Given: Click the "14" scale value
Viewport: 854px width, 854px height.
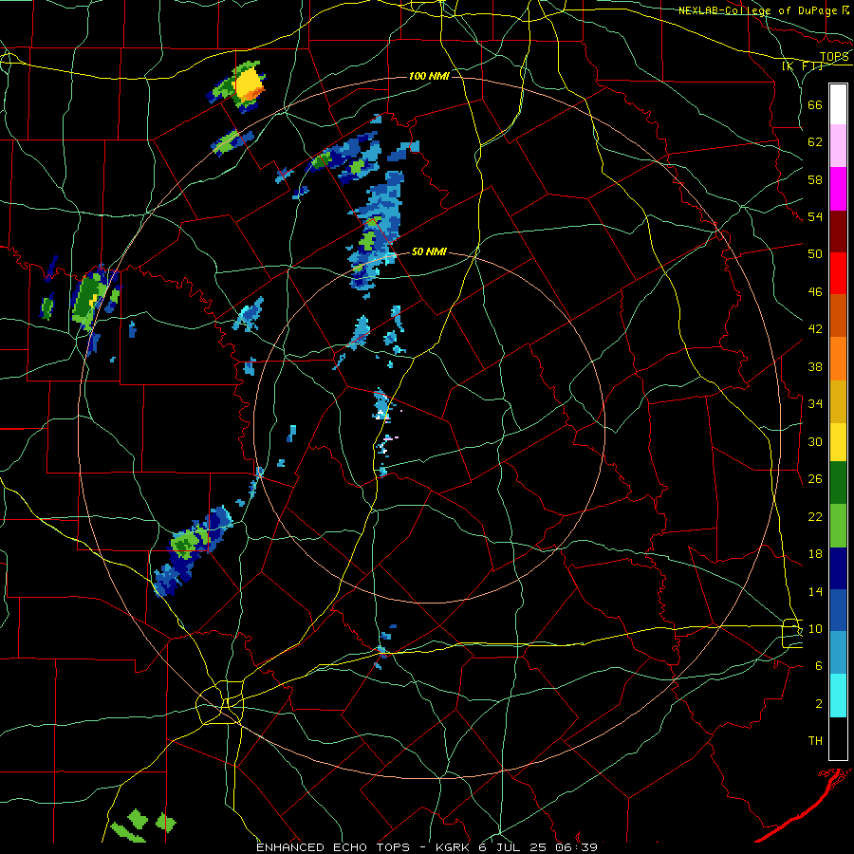Looking at the screenshot, I should [x=815, y=591].
